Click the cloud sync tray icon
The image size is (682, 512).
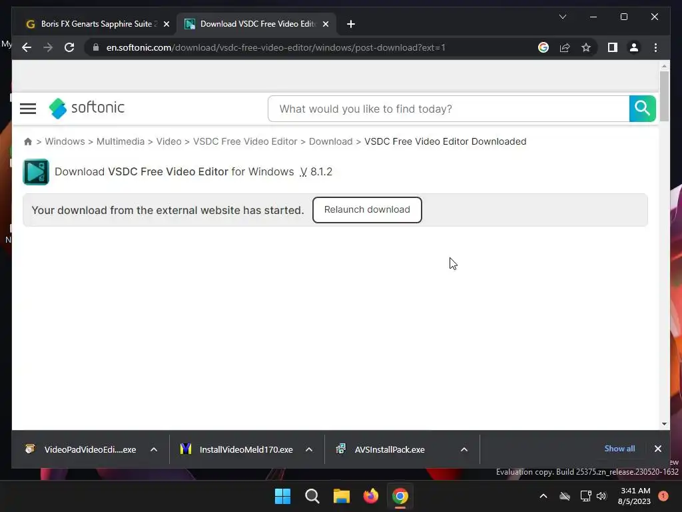[565, 496]
